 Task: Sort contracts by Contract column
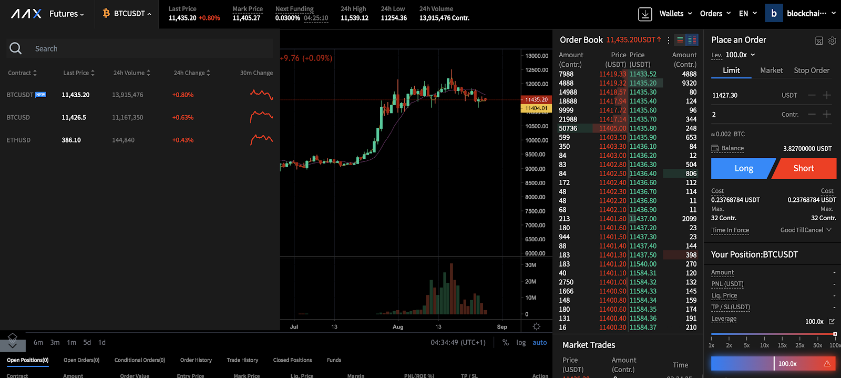(x=23, y=73)
